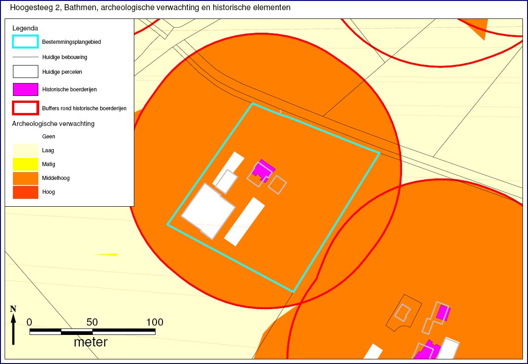Click the 'meter' scale unit label
This screenshot has width=528, height=364.
(90, 342)
